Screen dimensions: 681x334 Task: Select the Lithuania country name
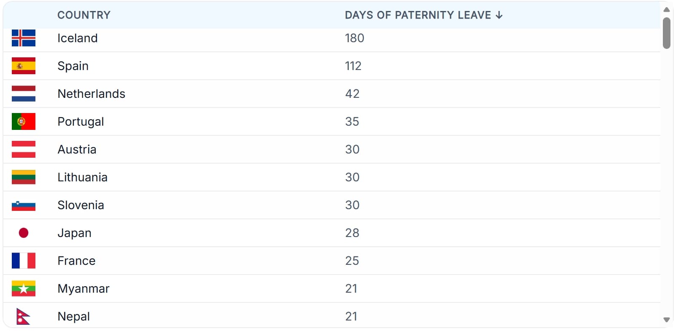coord(83,177)
